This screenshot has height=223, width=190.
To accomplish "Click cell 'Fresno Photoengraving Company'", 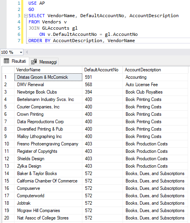I will pos(48,144).
